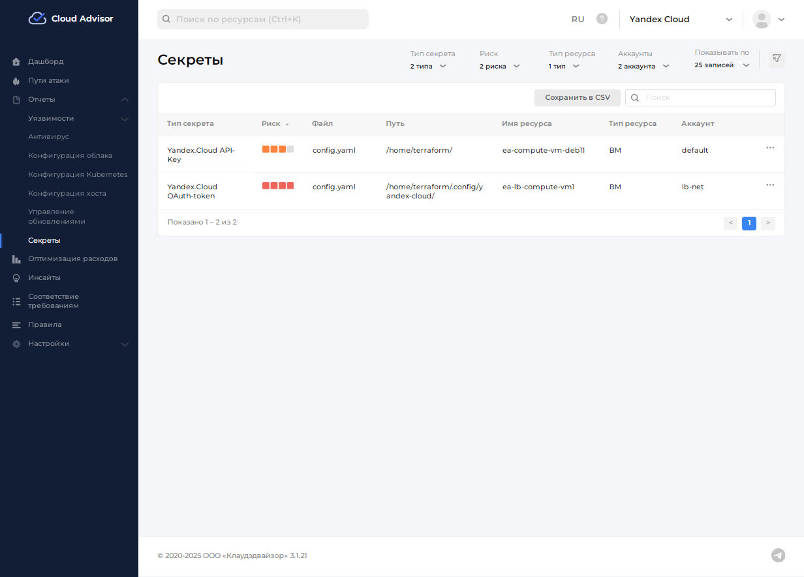Select Секреты in sidebar
804x577 pixels.
tap(44, 241)
